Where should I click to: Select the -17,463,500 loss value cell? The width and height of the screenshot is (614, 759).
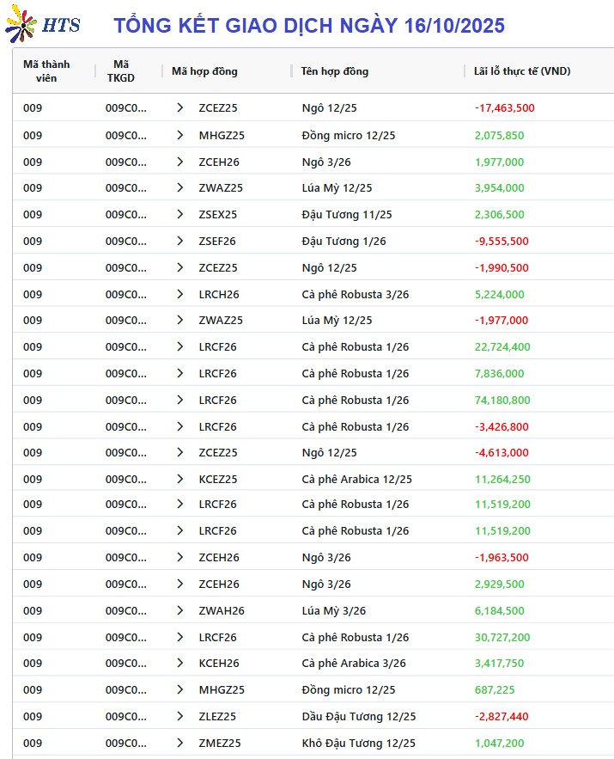[504, 108]
